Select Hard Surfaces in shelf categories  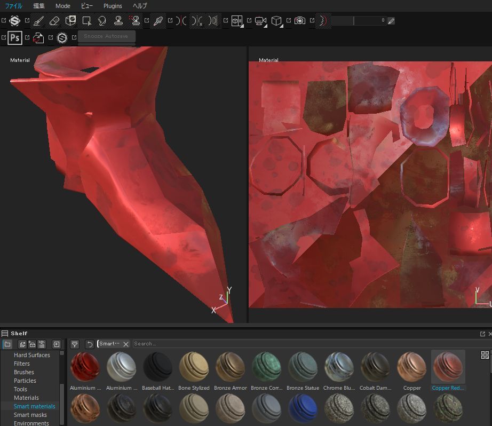[31, 355]
